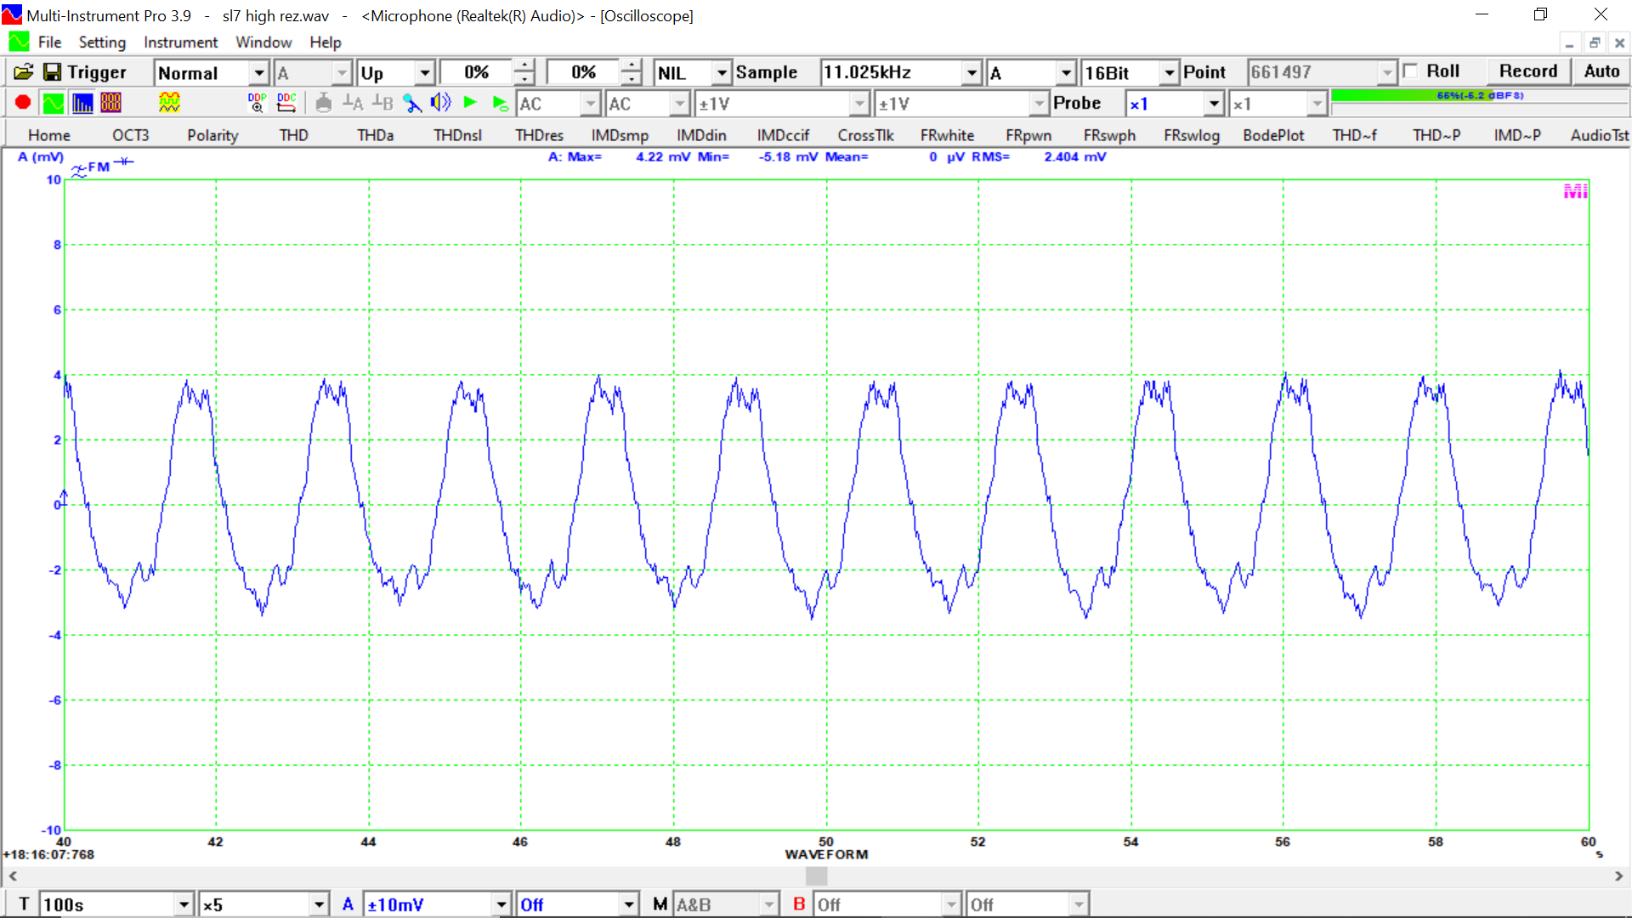Select the Polarity preset tab
The image size is (1632, 918).
pos(212,135)
